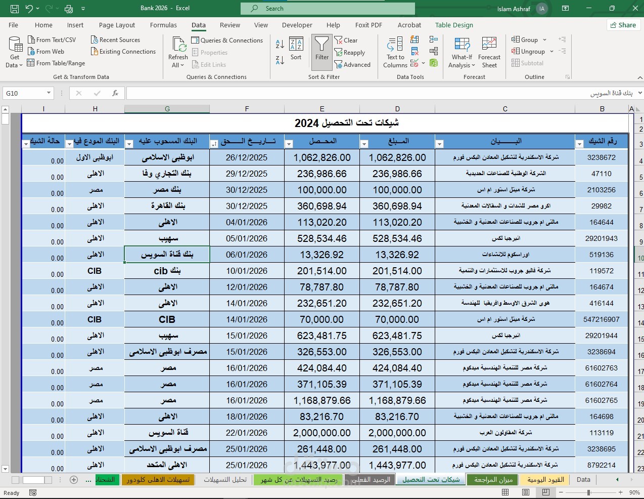Click Forecast Sheet button

click(x=489, y=52)
